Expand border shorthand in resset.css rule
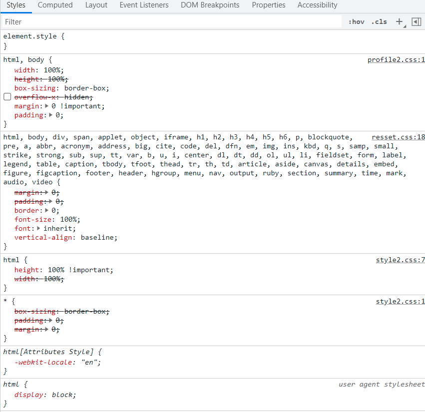 tap(46, 210)
